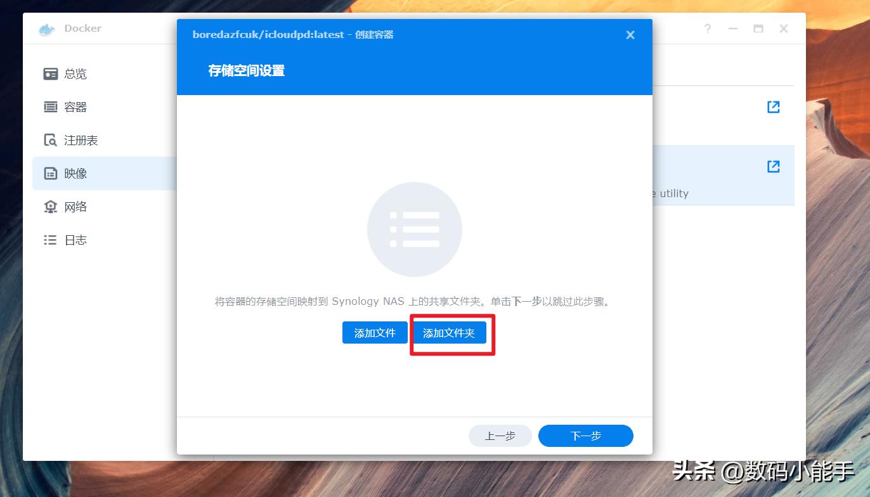This screenshot has height=497, width=870.
Task: Open external link for the icloudpd image
Action: click(x=773, y=167)
